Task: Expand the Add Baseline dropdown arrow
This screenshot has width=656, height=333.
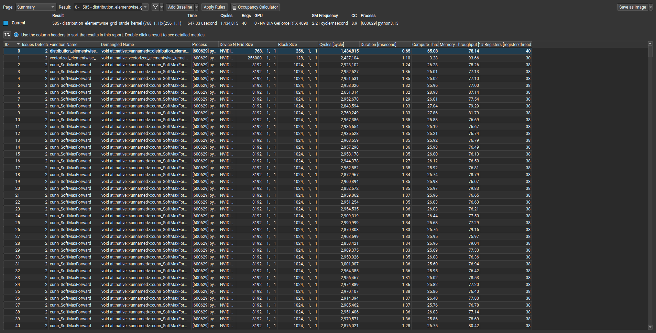Action: [197, 7]
